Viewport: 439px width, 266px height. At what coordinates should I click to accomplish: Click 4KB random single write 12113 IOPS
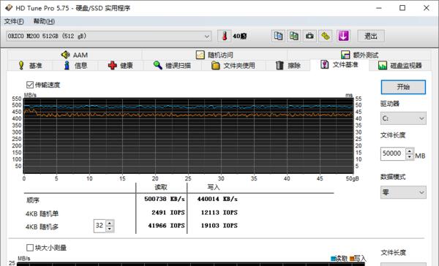click(x=219, y=213)
